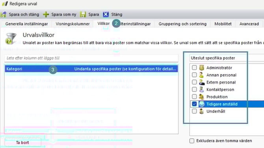Click the Administratör badge icon

click(201, 67)
